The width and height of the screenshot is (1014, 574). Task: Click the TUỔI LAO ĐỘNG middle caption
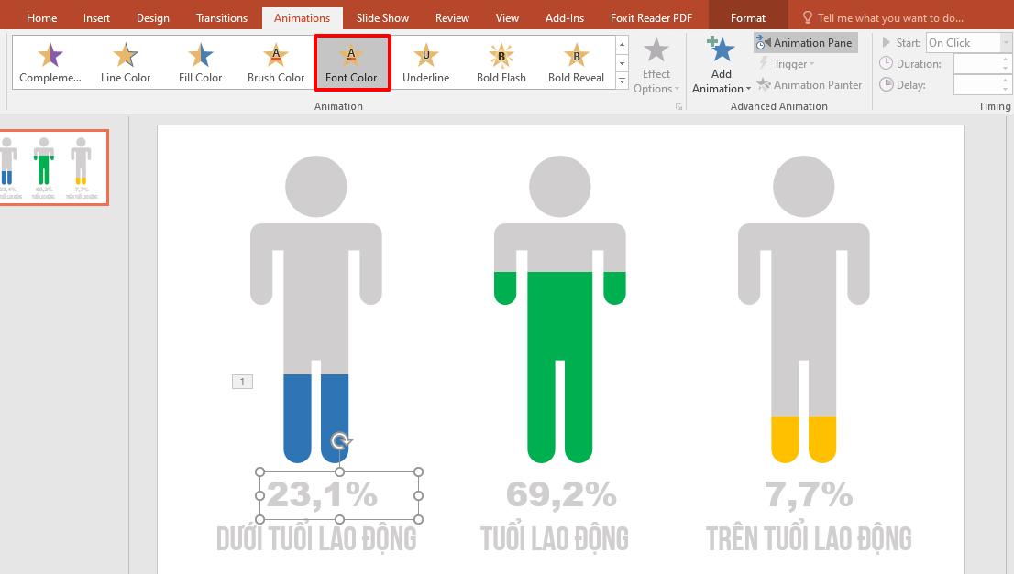pyautogui.click(x=554, y=539)
